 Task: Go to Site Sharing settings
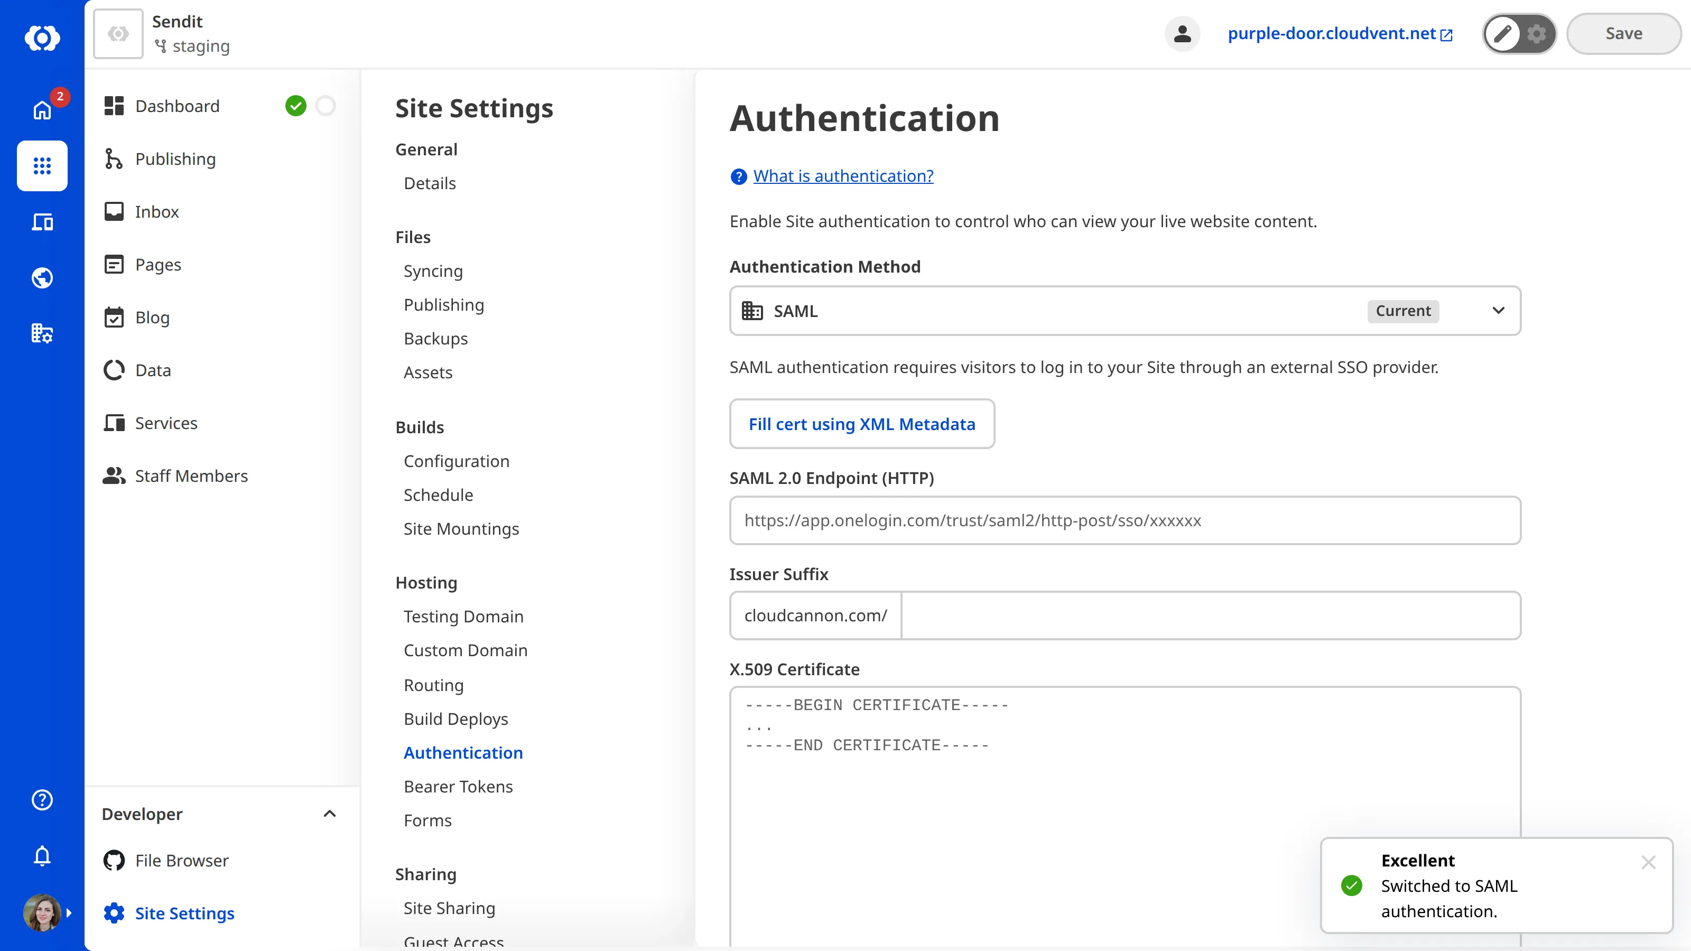point(449,908)
